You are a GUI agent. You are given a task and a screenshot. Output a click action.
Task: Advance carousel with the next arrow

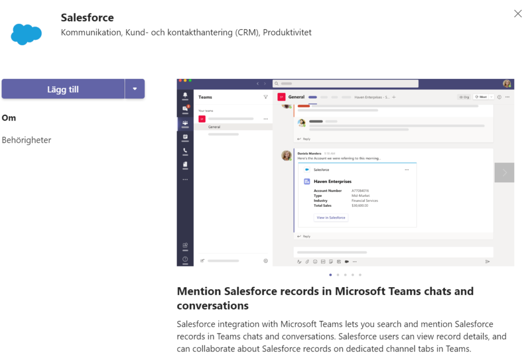point(504,172)
